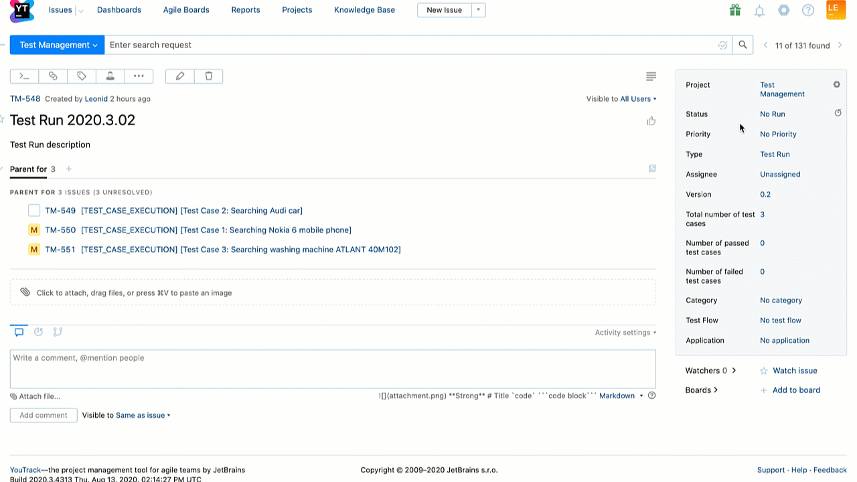857x482 pixels.
Task: Open the Markdown format dropdown
Action: 621,396
